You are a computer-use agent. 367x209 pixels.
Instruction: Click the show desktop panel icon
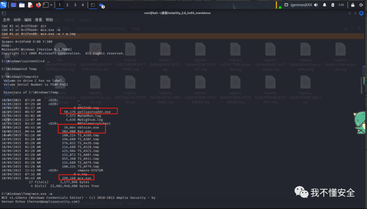13,5
